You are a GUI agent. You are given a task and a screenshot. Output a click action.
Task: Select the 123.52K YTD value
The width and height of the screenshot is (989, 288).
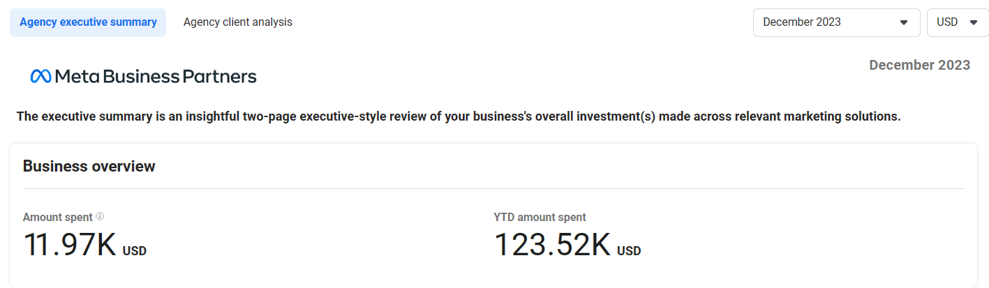point(552,245)
